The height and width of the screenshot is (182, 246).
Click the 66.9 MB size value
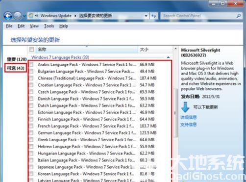pos(147,64)
